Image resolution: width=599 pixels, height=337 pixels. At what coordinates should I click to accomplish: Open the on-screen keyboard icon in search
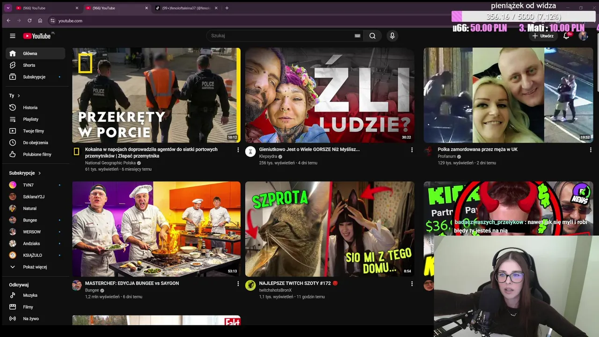[358, 36]
